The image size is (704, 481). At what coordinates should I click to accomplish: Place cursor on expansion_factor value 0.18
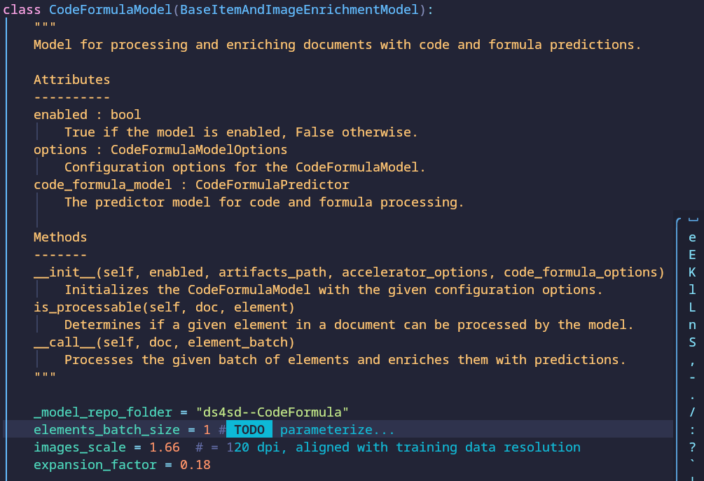(x=195, y=465)
